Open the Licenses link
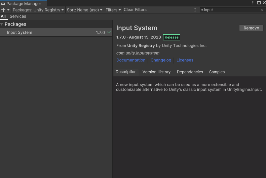 tap(185, 60)
